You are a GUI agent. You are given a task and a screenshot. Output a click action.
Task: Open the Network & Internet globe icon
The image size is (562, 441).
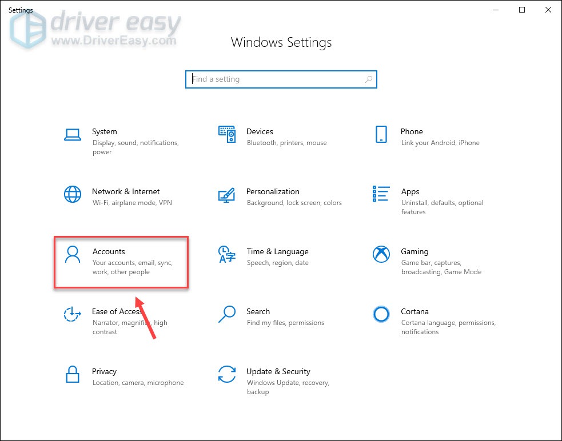click(73, 194)
